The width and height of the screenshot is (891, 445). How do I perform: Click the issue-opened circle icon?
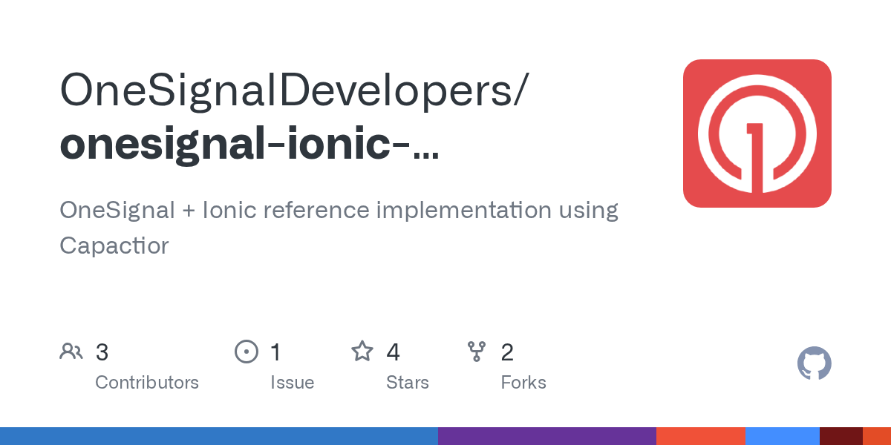(247, 352)
